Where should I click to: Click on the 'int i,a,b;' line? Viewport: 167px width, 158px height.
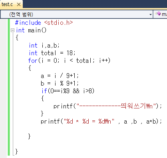(44, 46)
